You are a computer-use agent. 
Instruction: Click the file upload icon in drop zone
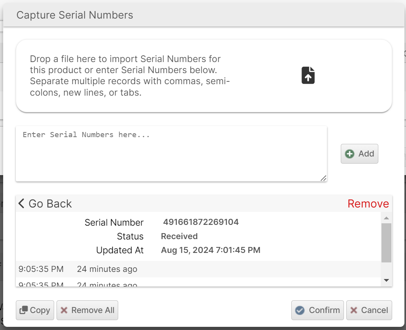click(x=308, y=75)
